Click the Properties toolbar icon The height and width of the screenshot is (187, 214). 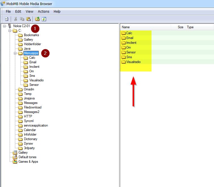7,19
